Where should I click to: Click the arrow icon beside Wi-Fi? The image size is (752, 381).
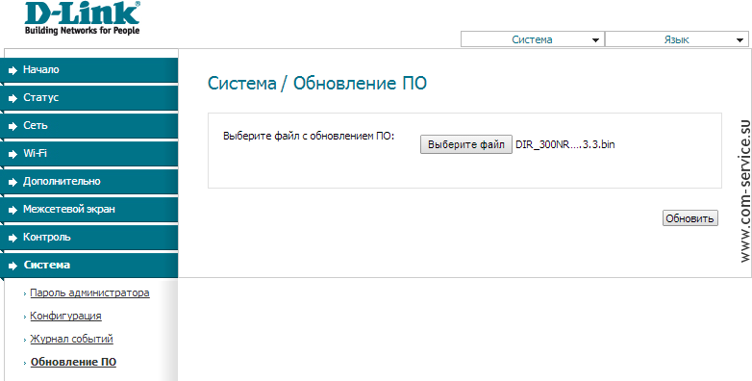click(x=13, y=154)
